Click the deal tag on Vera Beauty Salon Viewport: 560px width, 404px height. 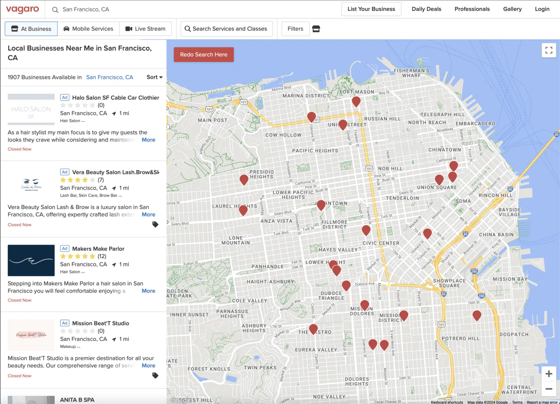(155, 224)
